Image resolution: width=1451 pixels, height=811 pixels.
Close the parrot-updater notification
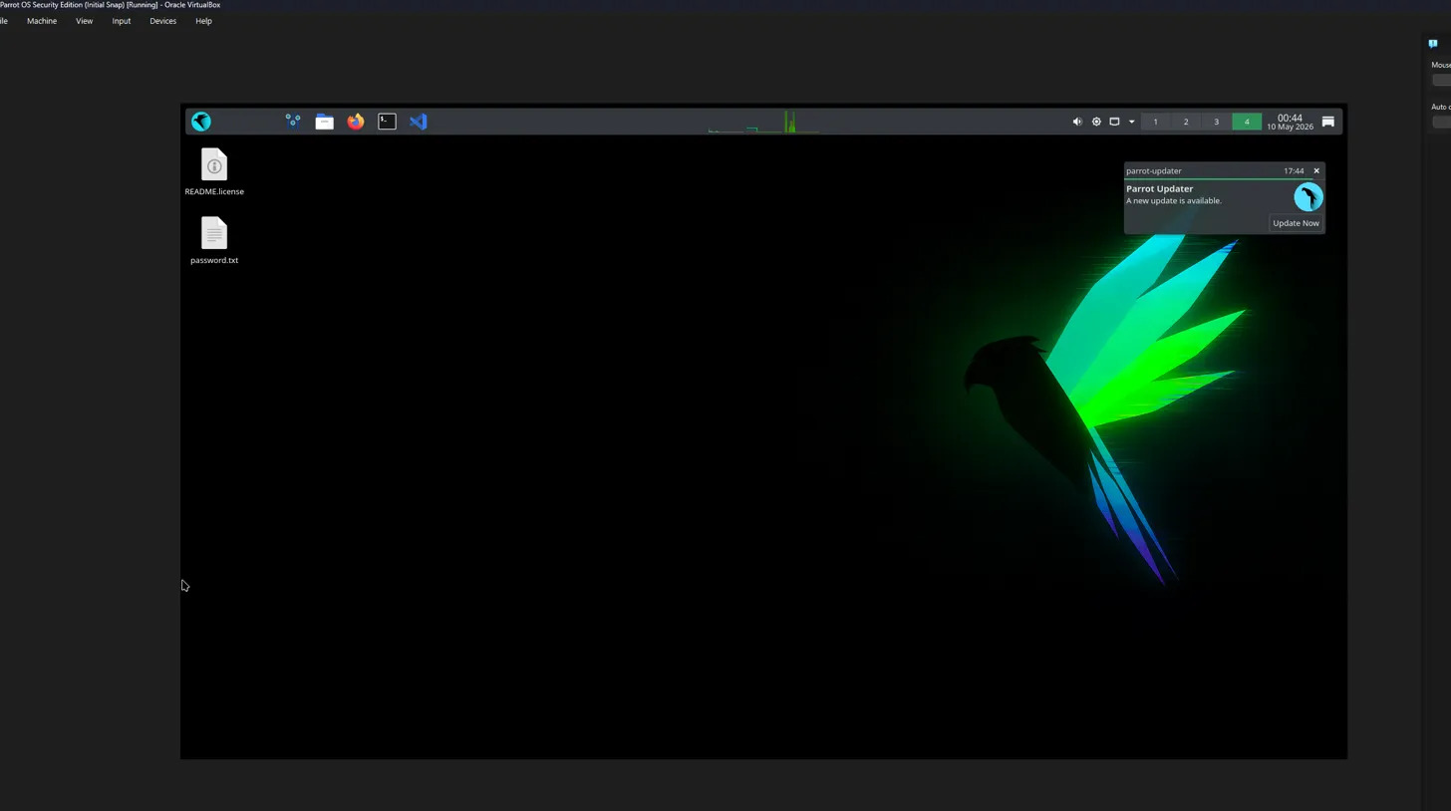pyautogui.click(x=1316, y=170)
